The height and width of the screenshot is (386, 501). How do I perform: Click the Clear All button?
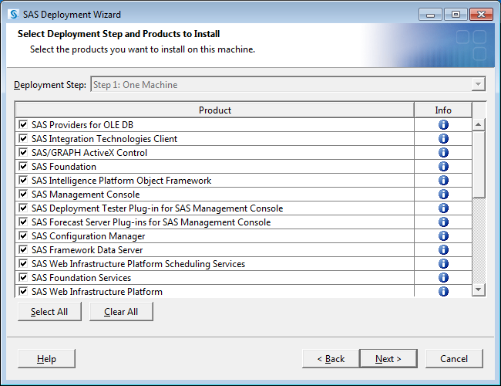pos(121,311)
